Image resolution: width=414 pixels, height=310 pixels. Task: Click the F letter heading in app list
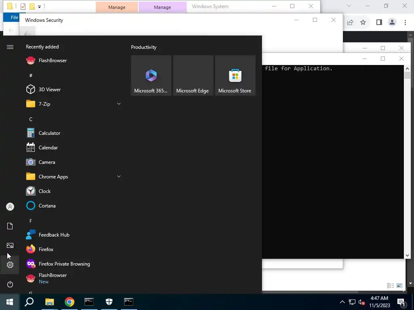31,221
